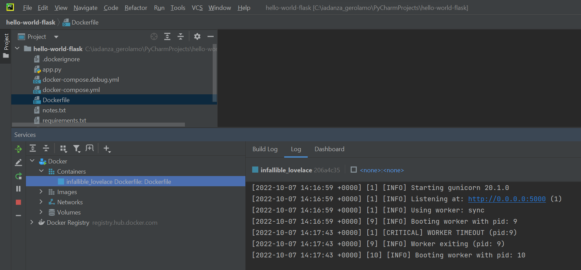The width and height of the screenshot is (581, 270).
Task: Open the Refactor menu
Action: click(x=136, y=7)
